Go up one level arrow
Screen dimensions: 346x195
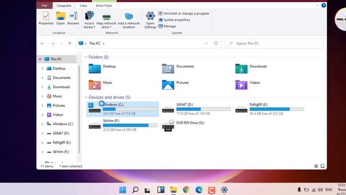pos(70,43)
